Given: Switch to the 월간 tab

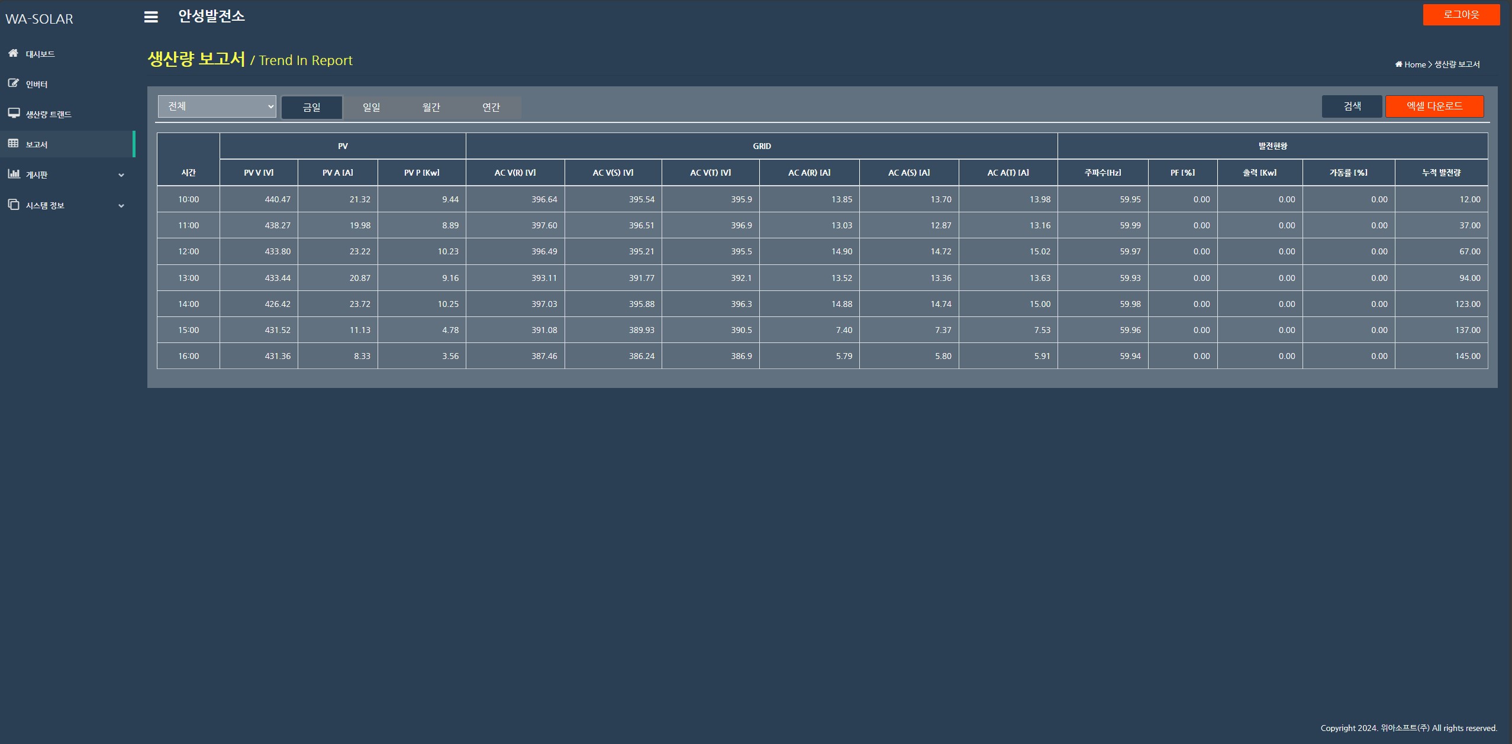Looking at the screenshot, I should [431, 107].
